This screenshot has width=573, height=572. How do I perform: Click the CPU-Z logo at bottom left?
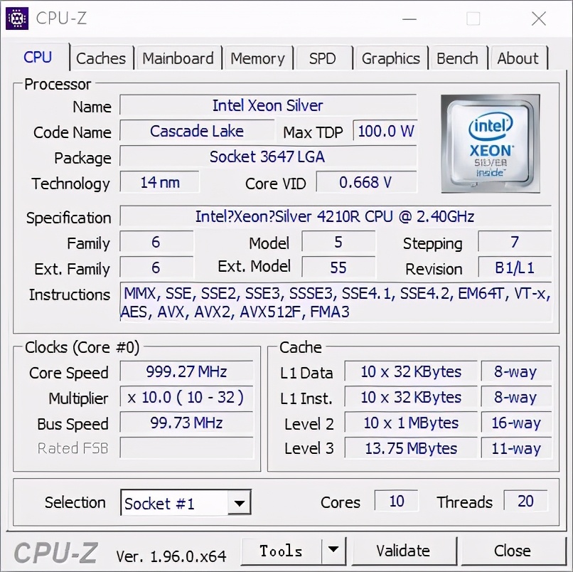click(56, 553)
